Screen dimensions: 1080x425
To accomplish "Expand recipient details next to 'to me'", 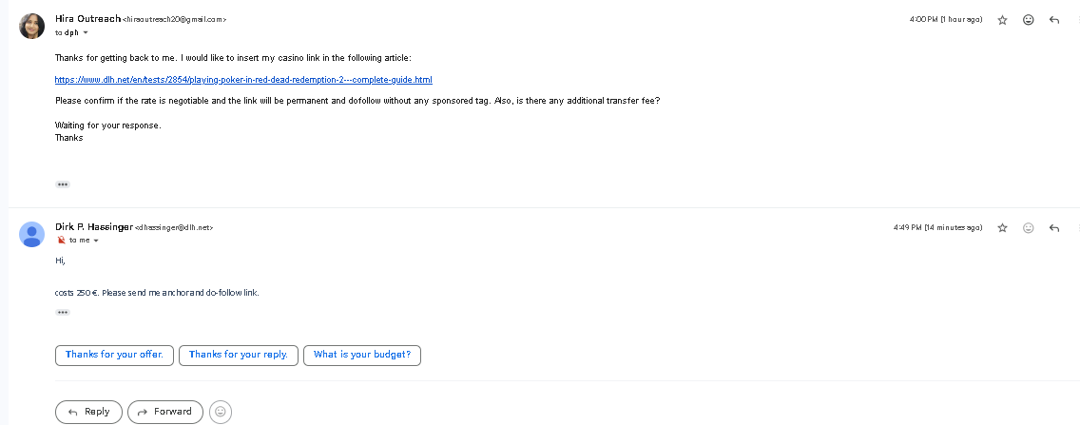I will click(96, 241).
